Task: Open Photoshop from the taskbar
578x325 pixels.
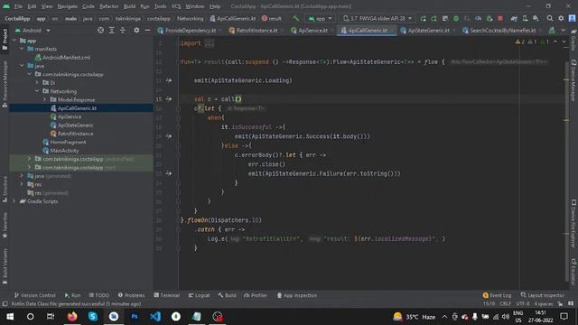Action: point(135,317)
